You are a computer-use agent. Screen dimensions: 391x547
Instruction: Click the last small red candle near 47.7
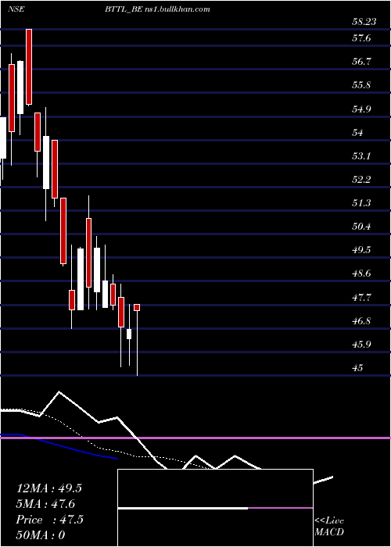click(137, 307)
